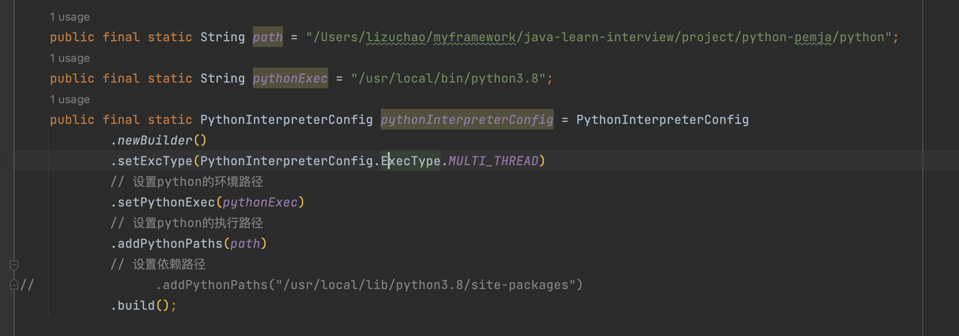Click the setExcType method name
959x336 pixels.
[x=155, y=161]
